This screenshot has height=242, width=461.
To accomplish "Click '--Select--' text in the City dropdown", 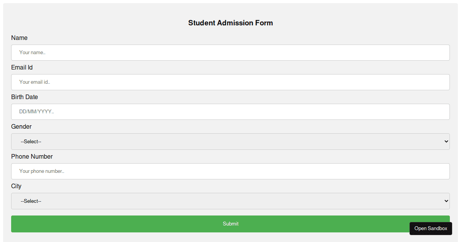I will [31, 201].
